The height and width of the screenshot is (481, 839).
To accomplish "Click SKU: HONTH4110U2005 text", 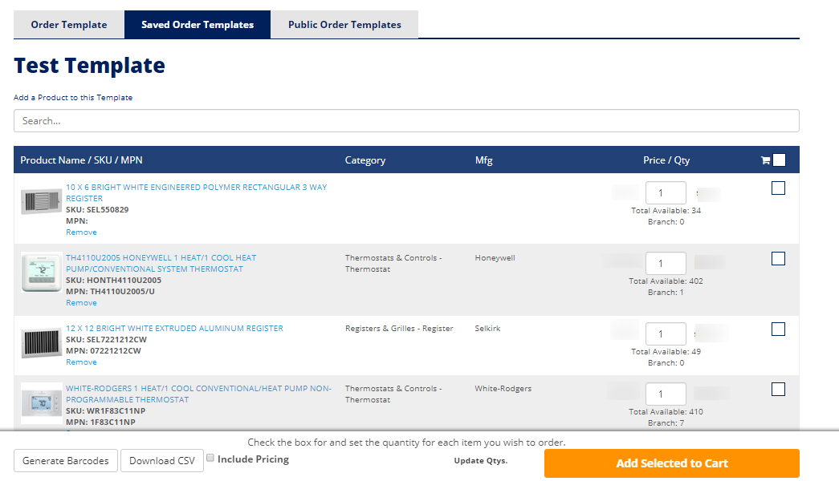I will pyautogui.click(x=113, y=280).
